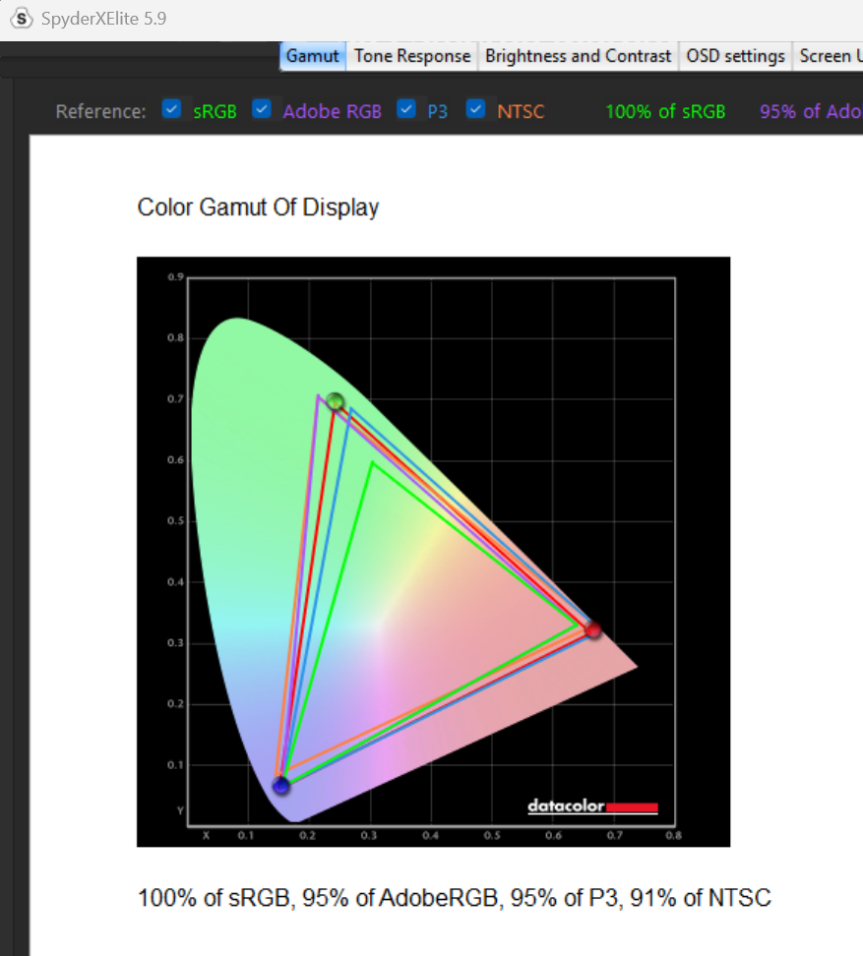Screen dimensions: 863x956
Task: Click the SpyderXElite app icon in title bar
Action: point(20,19)
